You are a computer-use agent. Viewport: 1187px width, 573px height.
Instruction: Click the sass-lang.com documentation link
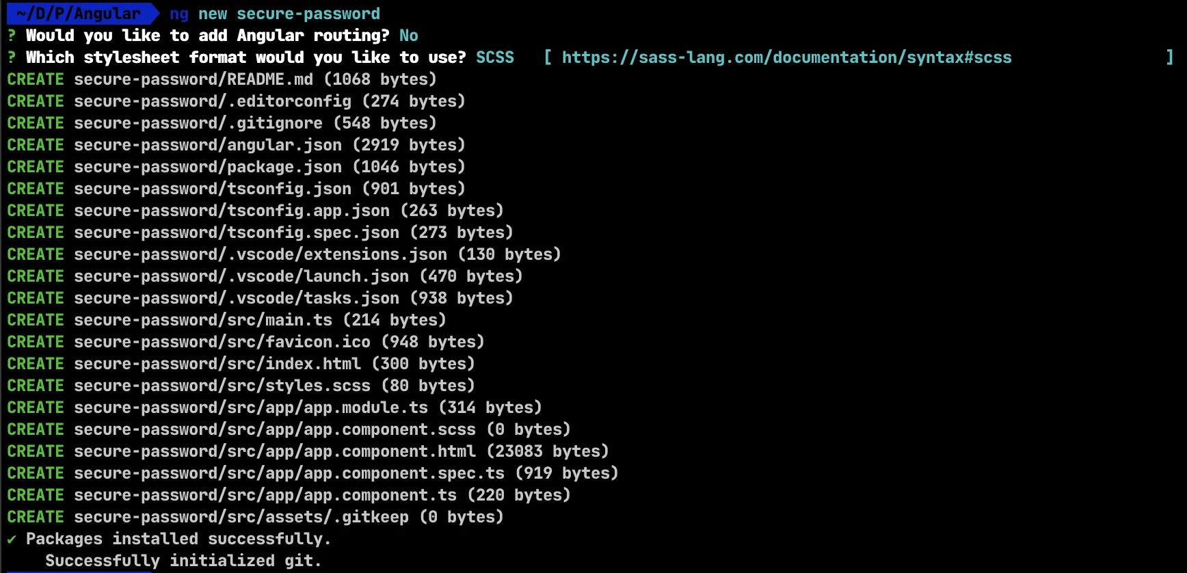click(786, 57)
